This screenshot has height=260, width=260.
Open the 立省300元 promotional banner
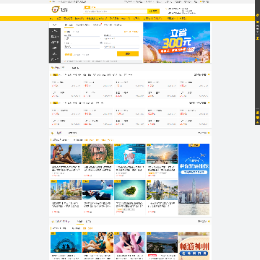176,43
